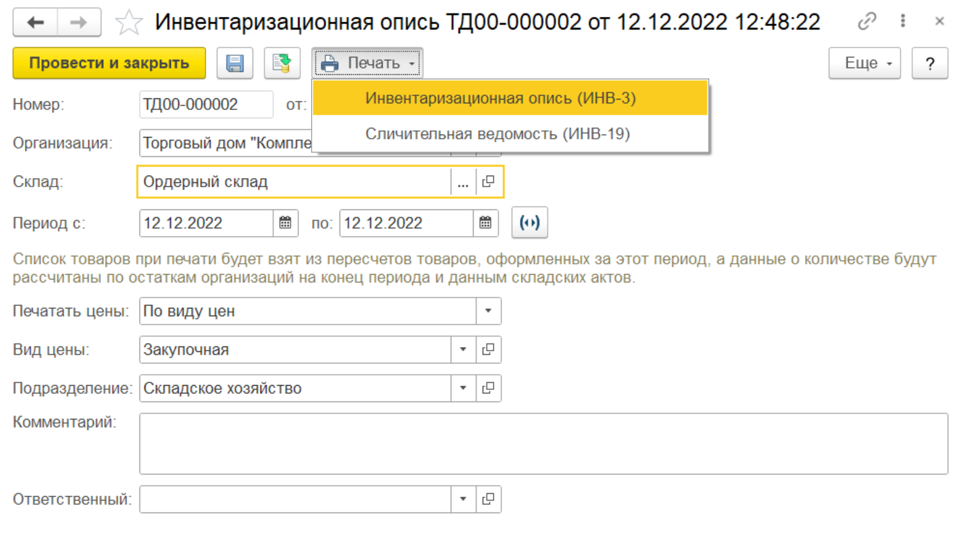Click the back navigation arrow
The image size is (969, 539).
(36, 23)
